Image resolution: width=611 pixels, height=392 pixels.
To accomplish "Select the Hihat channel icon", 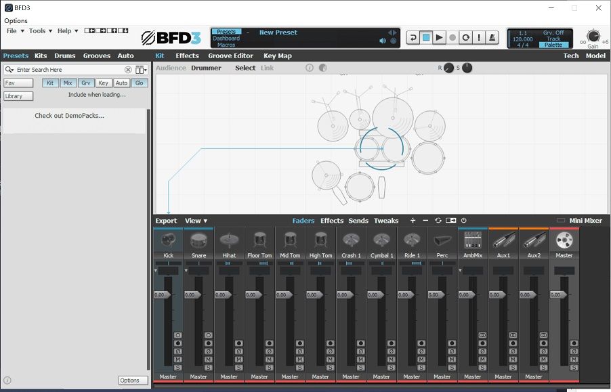I will 229,240.
